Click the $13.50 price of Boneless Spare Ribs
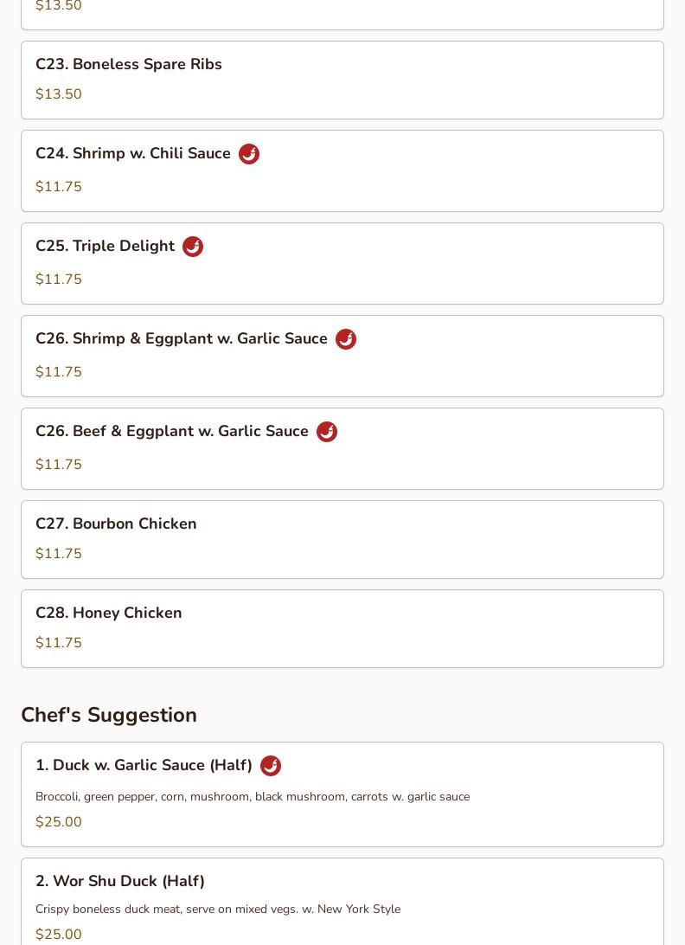 (59, 94)
